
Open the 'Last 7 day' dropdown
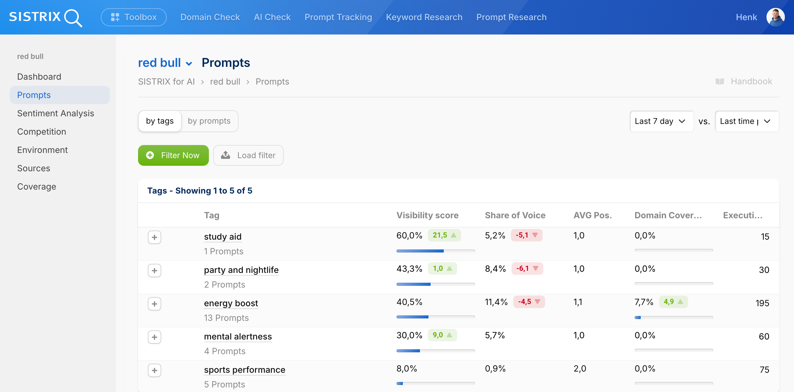pos(661,121)
